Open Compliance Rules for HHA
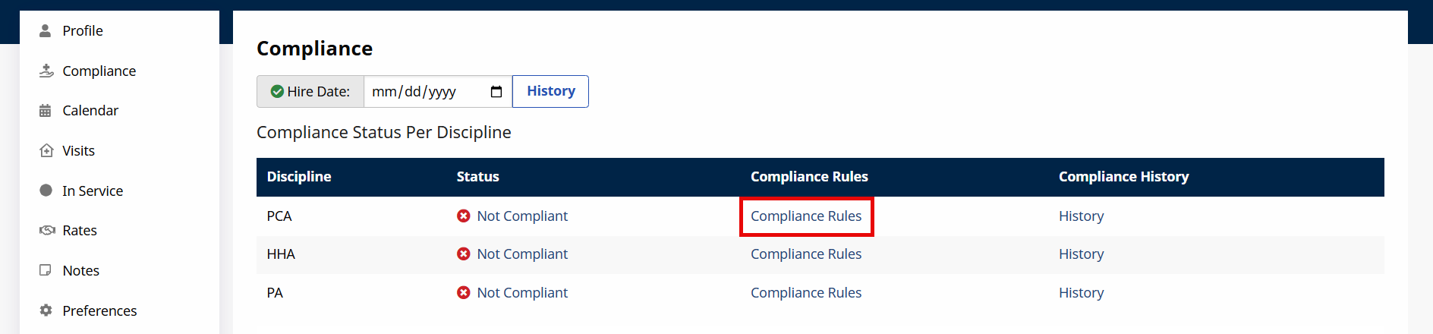Image resolution: width=1433 pixels, height=334 pixels. (x=806, y=254)
